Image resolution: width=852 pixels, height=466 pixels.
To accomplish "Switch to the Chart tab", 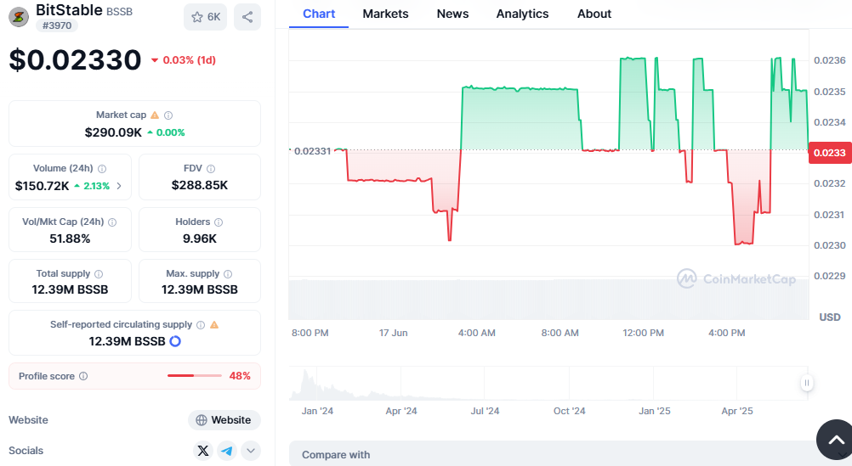I will pyautogui.click(x=319, y=14).
